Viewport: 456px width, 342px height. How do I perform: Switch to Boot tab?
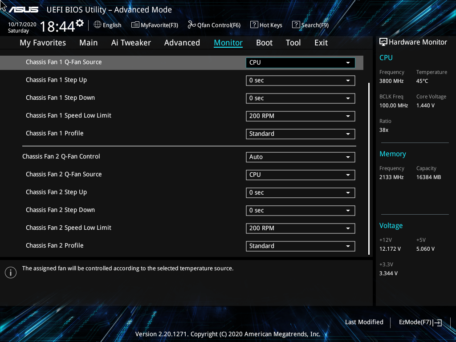264,43
